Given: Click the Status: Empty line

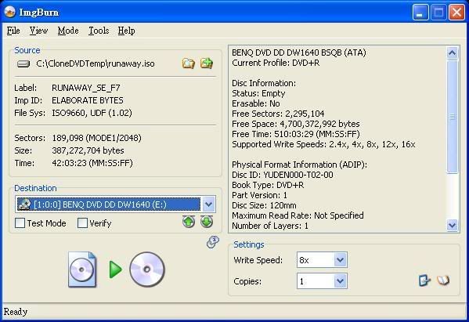Looking at the screenshot, I should point(258,93).
